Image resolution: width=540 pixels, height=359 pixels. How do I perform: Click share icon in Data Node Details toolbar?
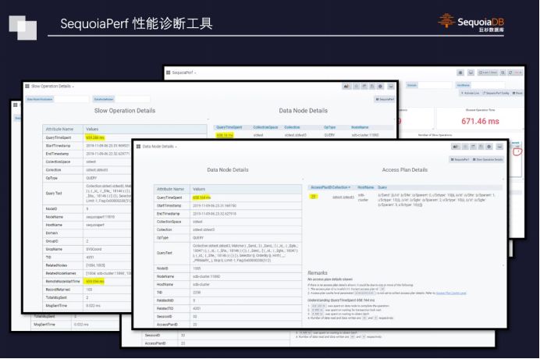point(473,148)
